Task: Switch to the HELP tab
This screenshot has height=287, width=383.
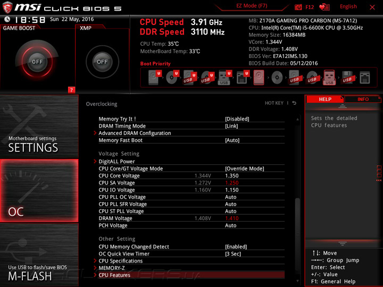Action: [x=325, y=99]
